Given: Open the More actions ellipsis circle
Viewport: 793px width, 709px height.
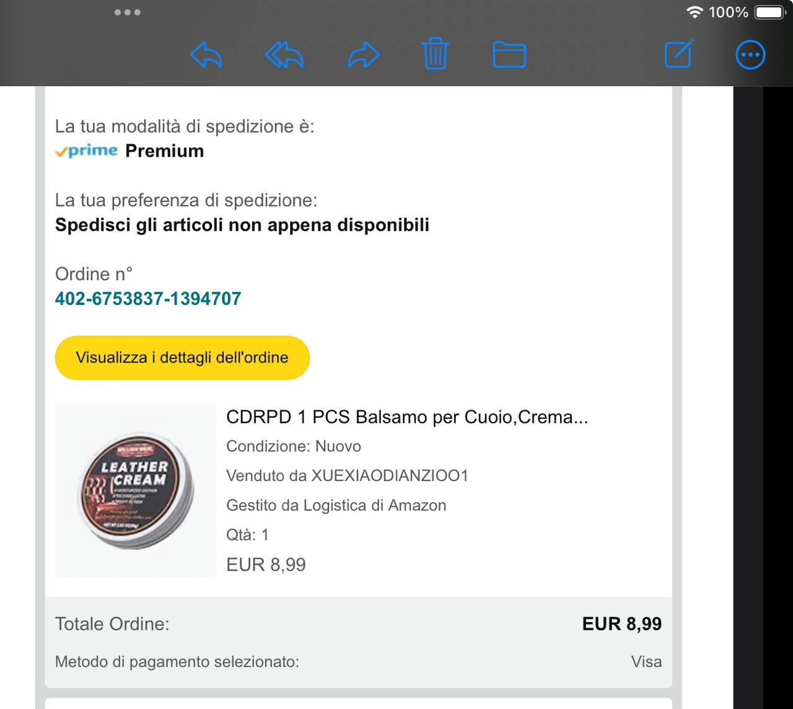Looking at the screenshot, I should (750, 55).
